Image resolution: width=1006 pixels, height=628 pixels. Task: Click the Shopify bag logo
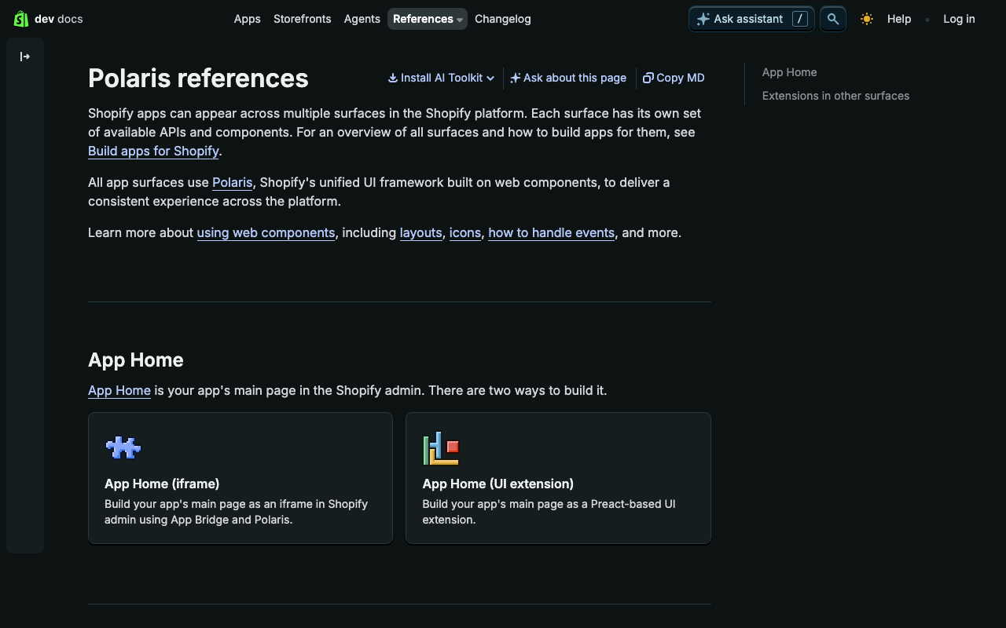[21, 19]
